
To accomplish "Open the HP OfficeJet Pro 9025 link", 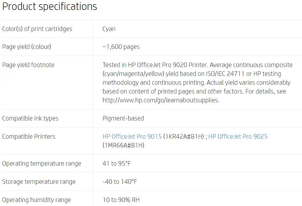I will click(x=238, y=137).
